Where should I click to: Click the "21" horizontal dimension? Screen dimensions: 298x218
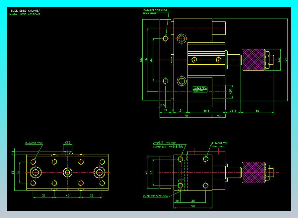click(x=181, y=110)
